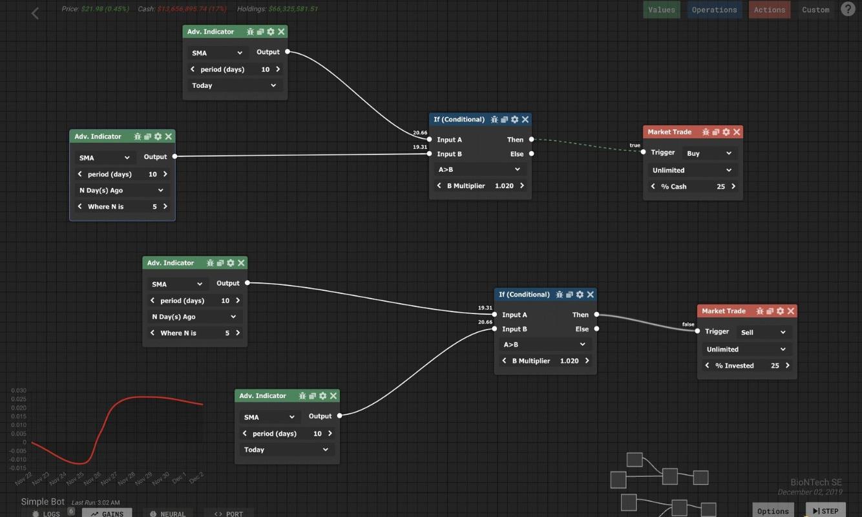Screen dimensions: 862x517
Task: Increase the % Cash value with right arrow
Action: 733,186
